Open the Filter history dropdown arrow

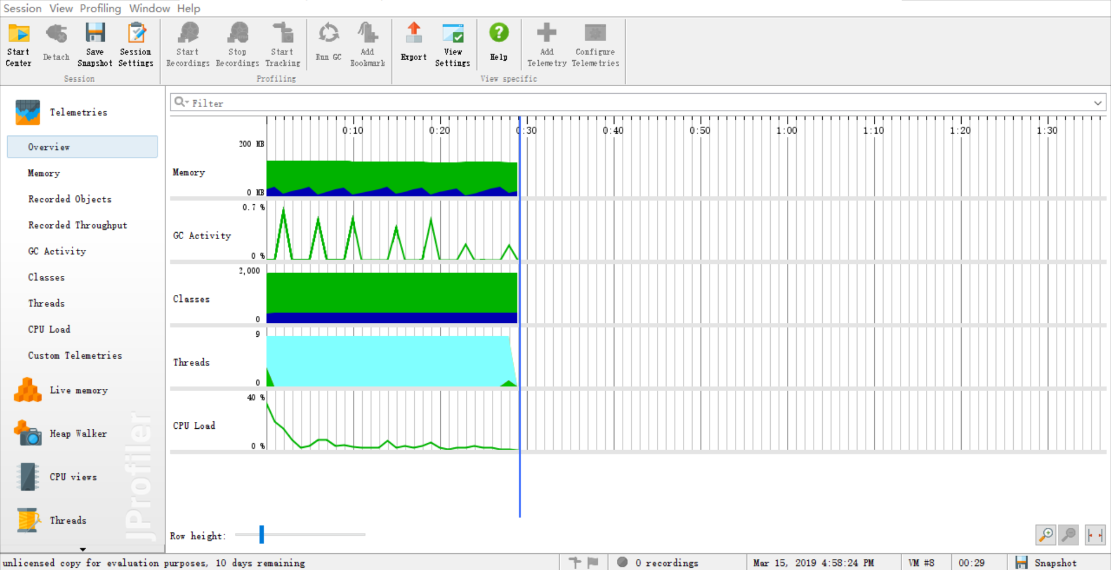coord(1098,103)
